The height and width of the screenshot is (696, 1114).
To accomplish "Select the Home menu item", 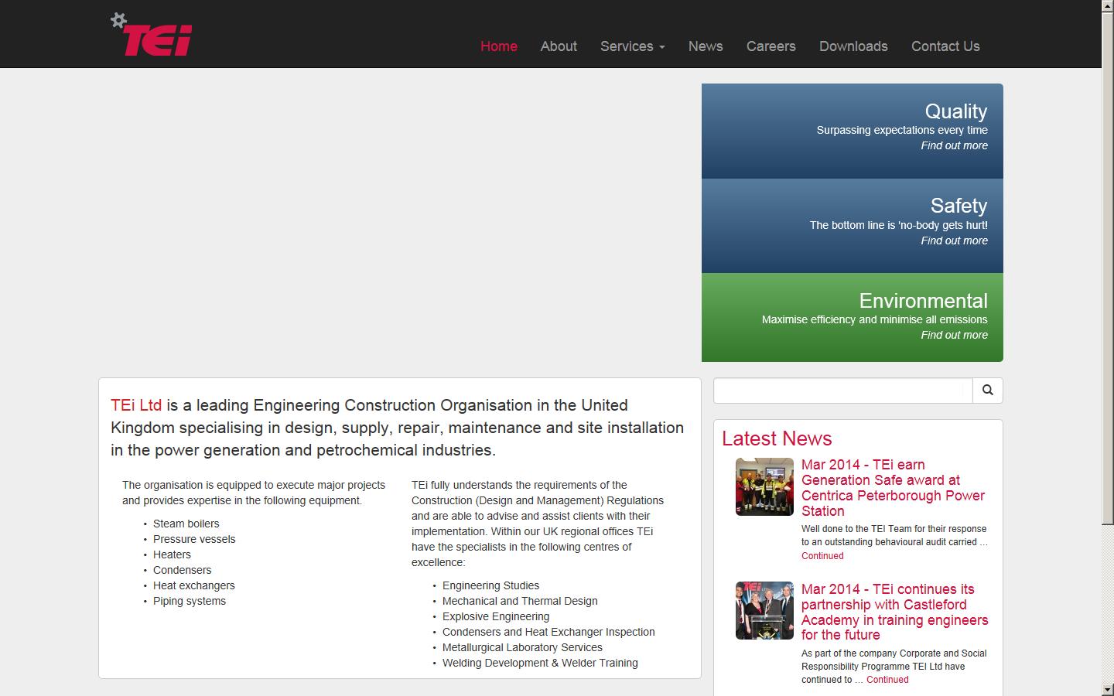I will click(x=498, y=46).
